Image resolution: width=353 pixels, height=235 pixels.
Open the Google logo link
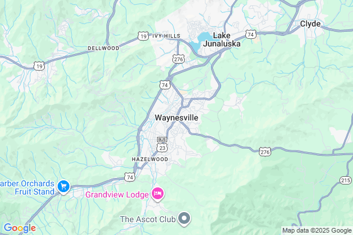(20, 228)
